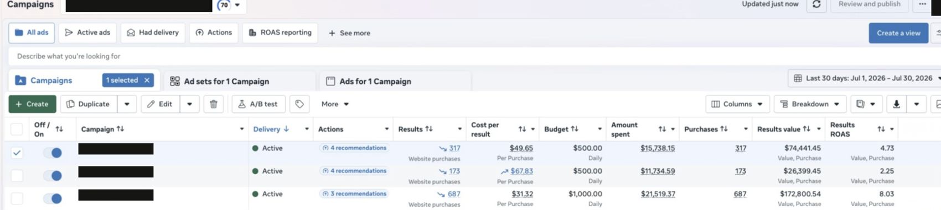This screenshot has width=941, height=210.
Task: Open the account dropdown next to 70
Action: (237, 5)
